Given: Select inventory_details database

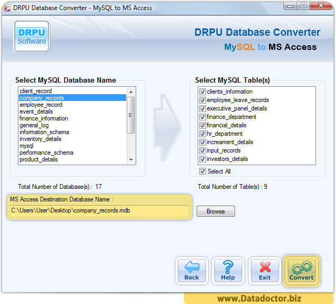Looking at the screenshot, I should [x=73, y=139].
